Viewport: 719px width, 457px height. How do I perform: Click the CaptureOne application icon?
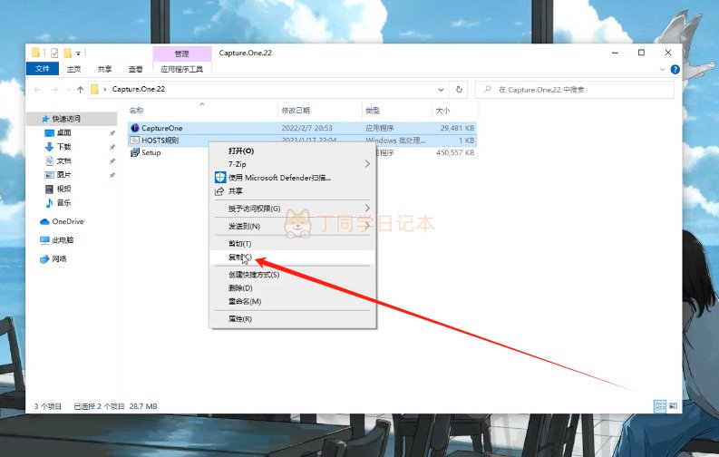(134, 128)
